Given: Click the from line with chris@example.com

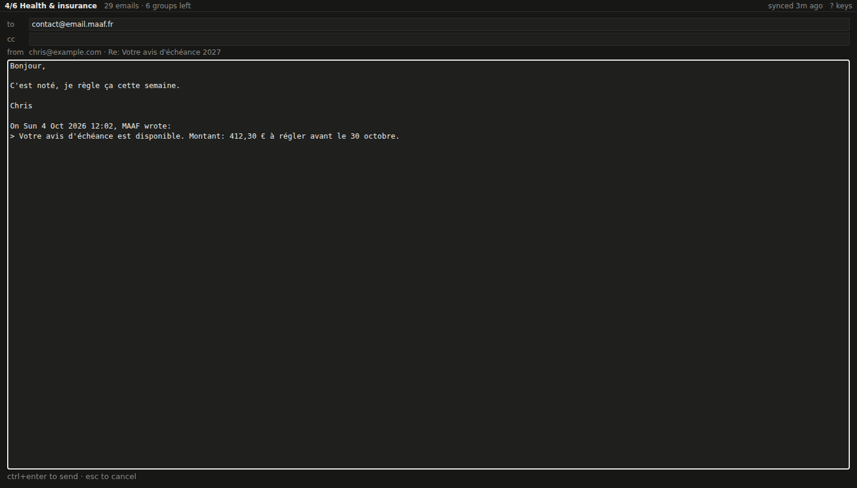Looking at the screenshot, I should [x=125, y=52].
